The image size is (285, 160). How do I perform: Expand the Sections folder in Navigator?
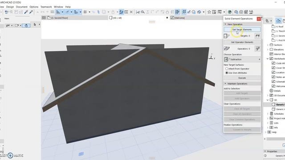coord(268,45)
